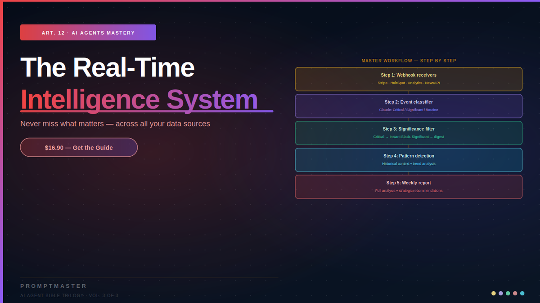
Task: Open the Step 3: Significance filter card
Action: coord(409,133)
